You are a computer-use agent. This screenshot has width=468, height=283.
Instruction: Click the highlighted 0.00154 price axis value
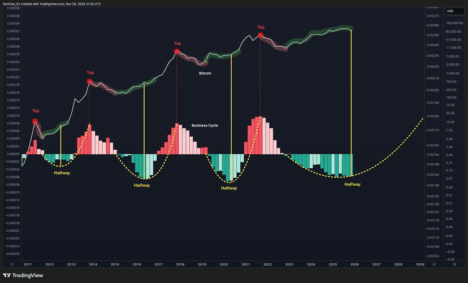432,154
